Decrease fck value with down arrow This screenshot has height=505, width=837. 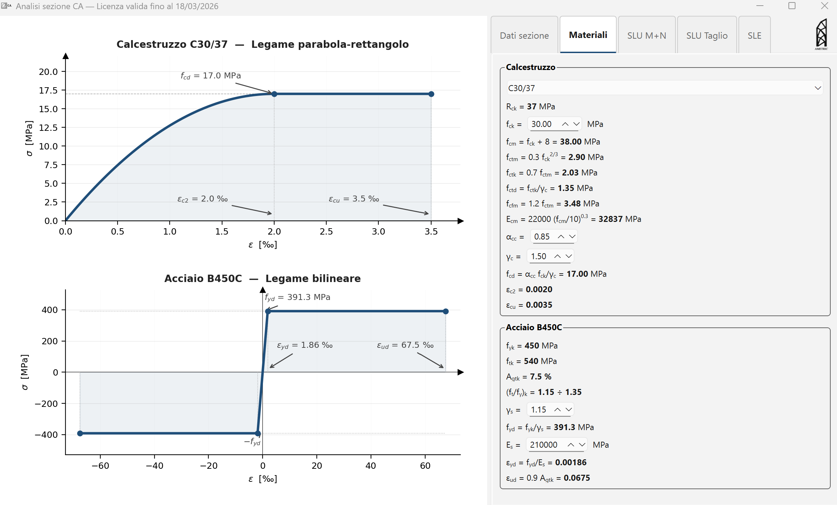click(576, 124)
